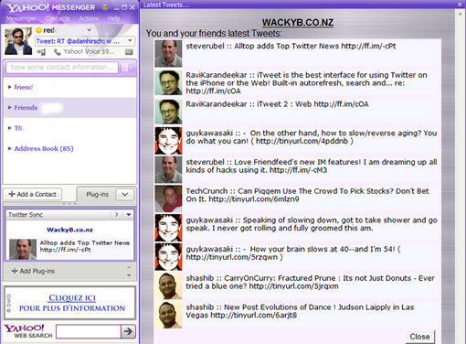Click the Close button in Latest Tweets
This screenshot has width=466, height=344.
(419, 337)
